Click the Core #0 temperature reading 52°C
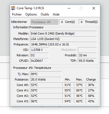 point(46,85)
